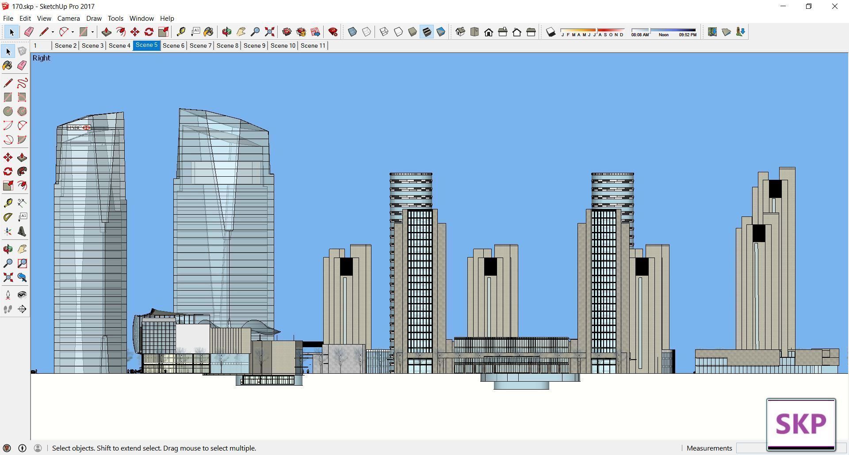Expand the Arc tool dropdown arrow

point(73,32)
